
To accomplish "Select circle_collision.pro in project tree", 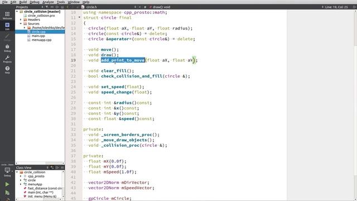I will click(x=41, y=16).
